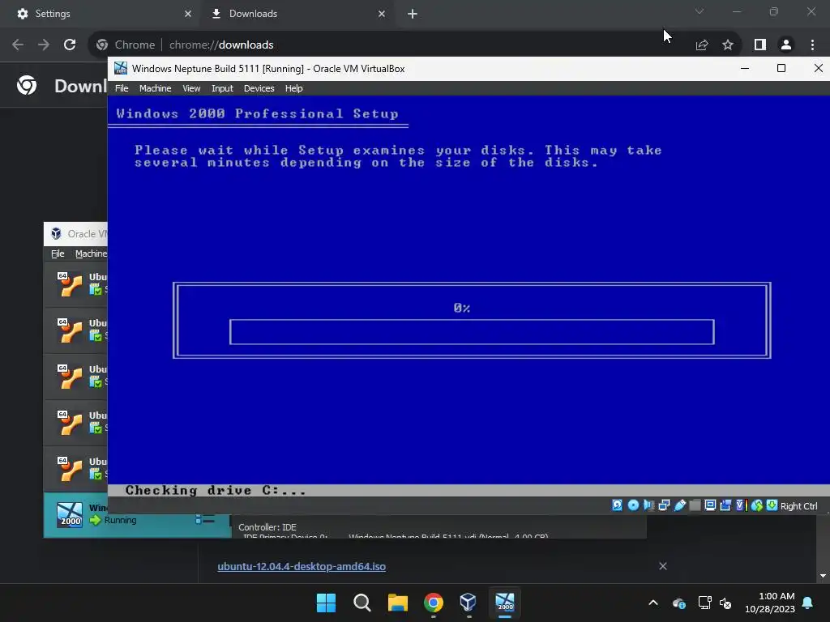The height and width of the screenshot is (622, 830).
Task: Open ubuntu-12.04.4-desktop-amd64.iso download link
Action: coord(302,566)
